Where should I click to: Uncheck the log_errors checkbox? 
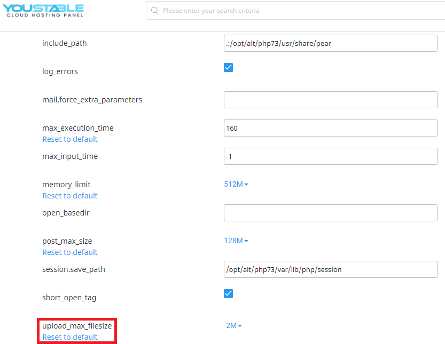228,67
